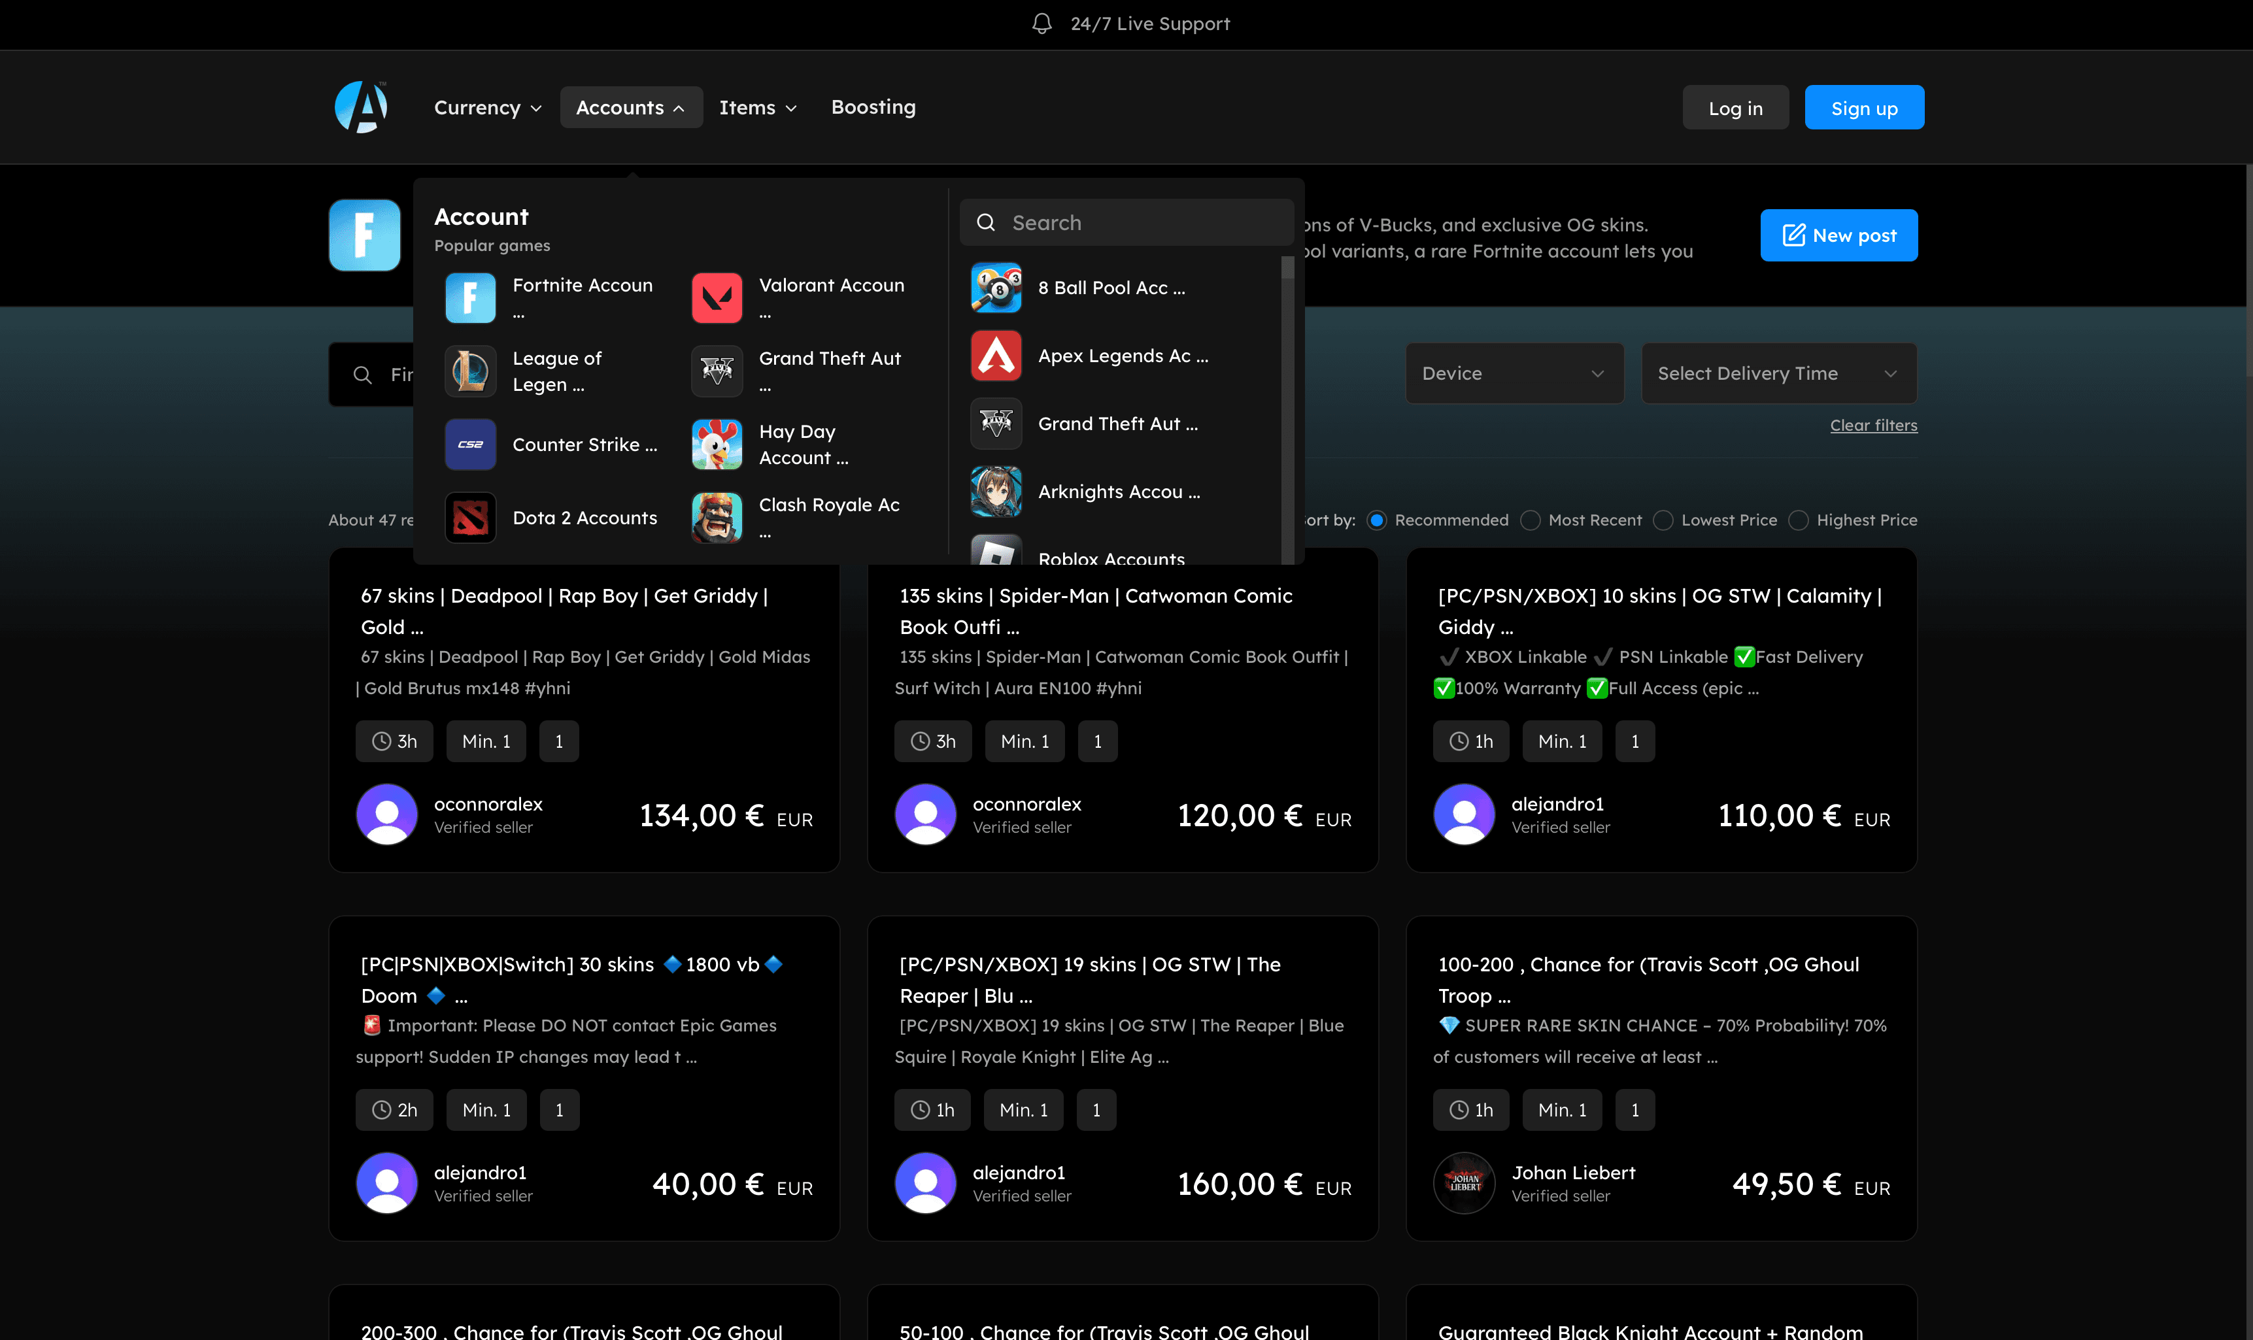Open the Apex Legends icon
Screen dimensions: 2253x1340
(995, 356)
